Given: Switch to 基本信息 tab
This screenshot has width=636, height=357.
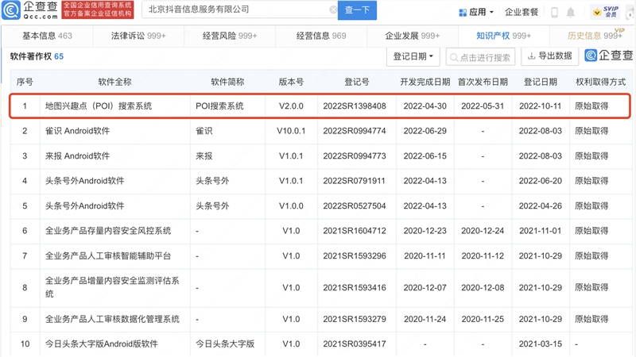Looking at the screenshot, I should coord(47,36).
